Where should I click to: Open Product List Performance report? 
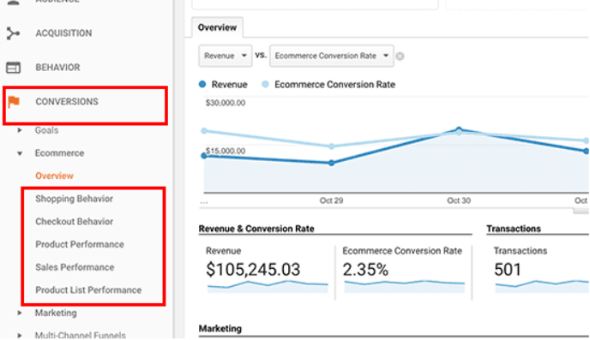pos(88,290)
